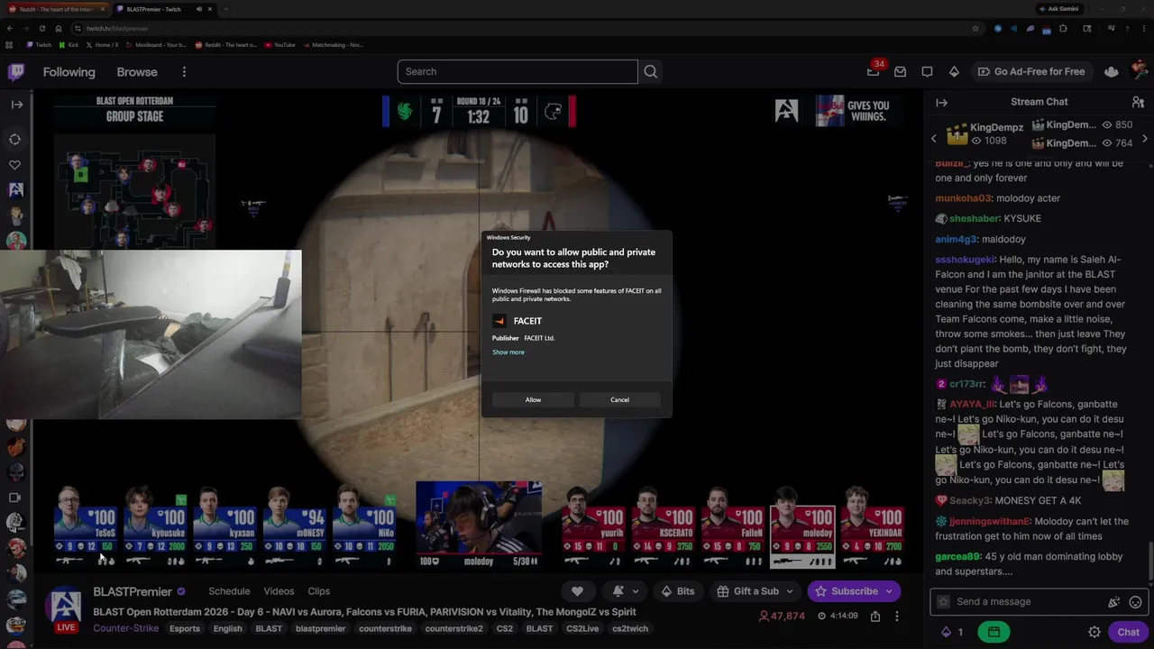1154x649 pixels.
Task: Open BLASTPremier channel avatar
Action: click(64, 608)
